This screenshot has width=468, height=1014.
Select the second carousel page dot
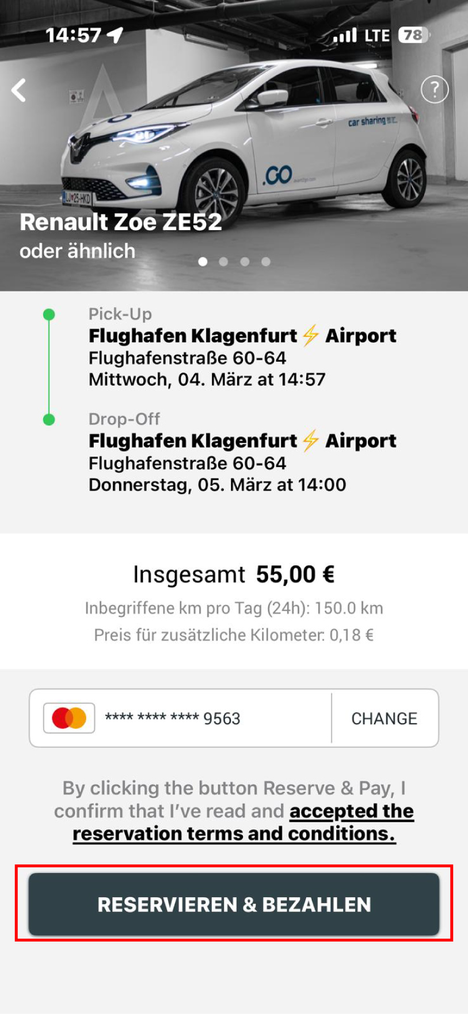[223, 262]
